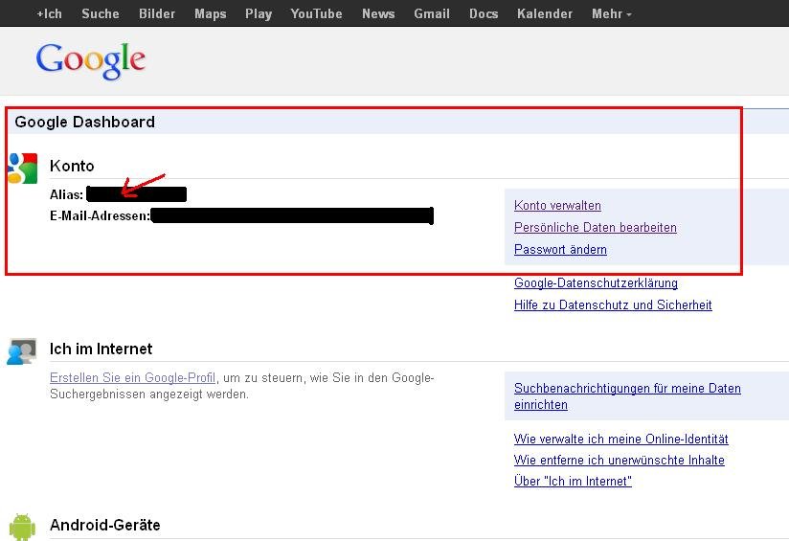The width and height of the screenshot is (789, 541).
Task: Open Maps from the top bar
Action: (211, 13)
